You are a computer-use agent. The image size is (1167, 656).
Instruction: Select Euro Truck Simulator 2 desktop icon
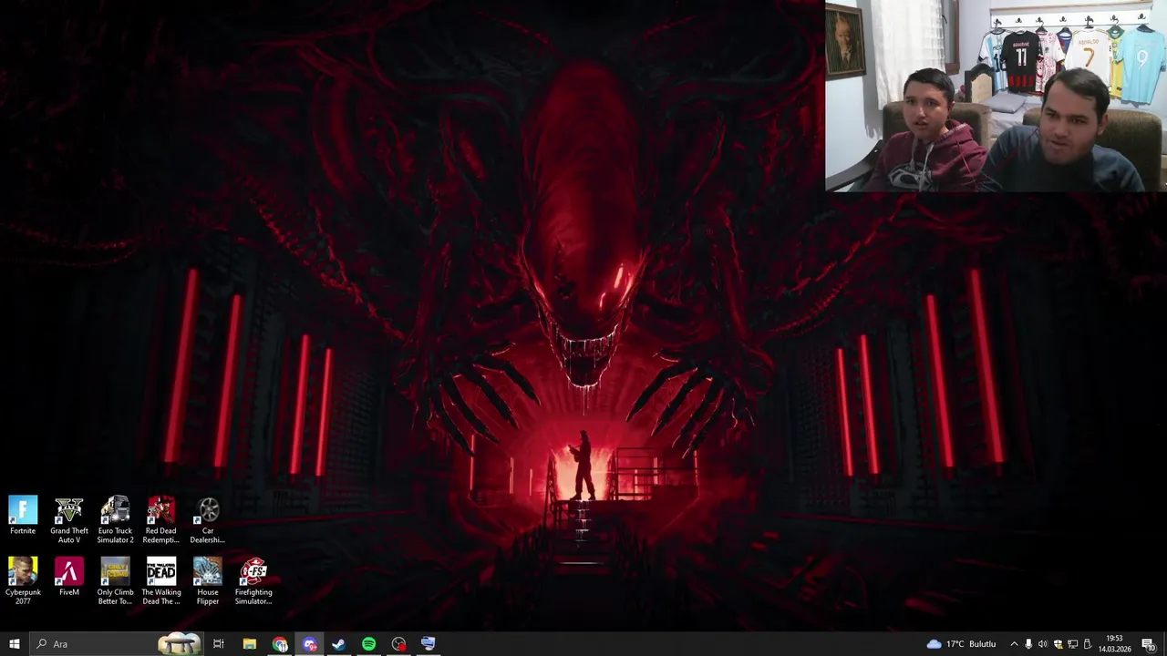click(x=115, y=520)
